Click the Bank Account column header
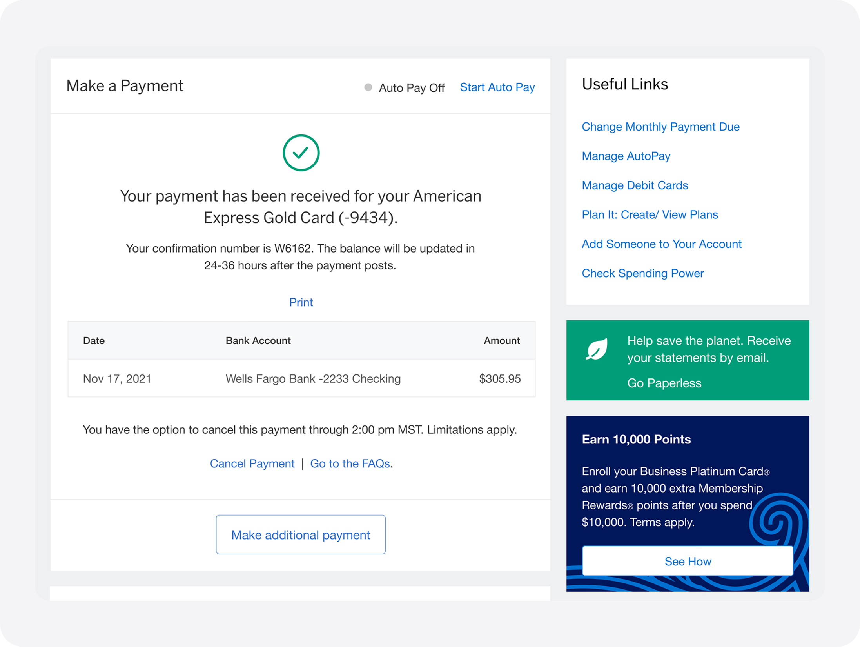The image size is (860, 647). coord(258,341)
